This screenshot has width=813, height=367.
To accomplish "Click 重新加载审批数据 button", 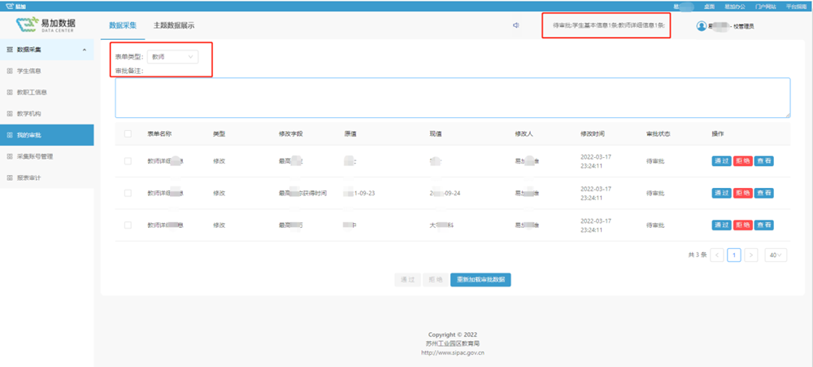I will [x=480, y=280].
